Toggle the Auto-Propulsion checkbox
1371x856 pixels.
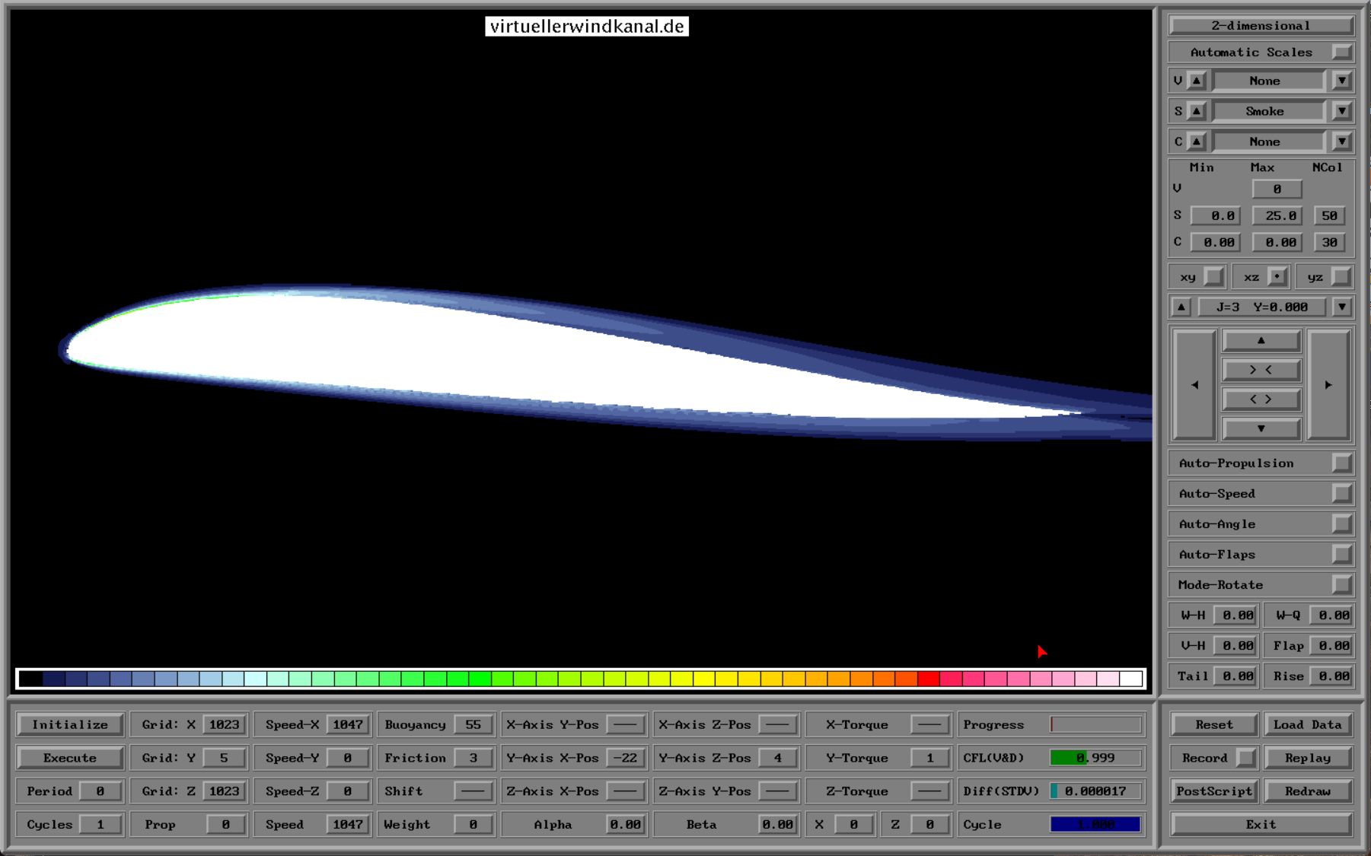click(x=1342, y=463)
